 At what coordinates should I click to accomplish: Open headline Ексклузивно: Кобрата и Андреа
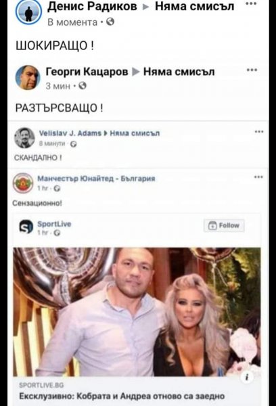pos(122,396)
